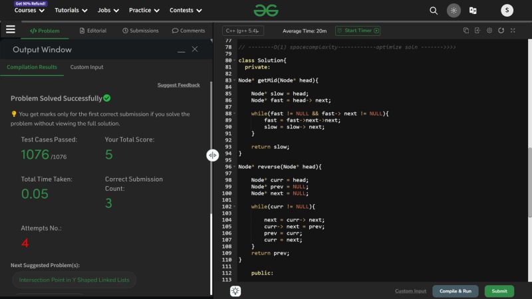The width and height of the screenshot is (532, 299).
Task: Click the Total Time Taken value 0.05
Action: pyautogui.click(x=35, y=194)
